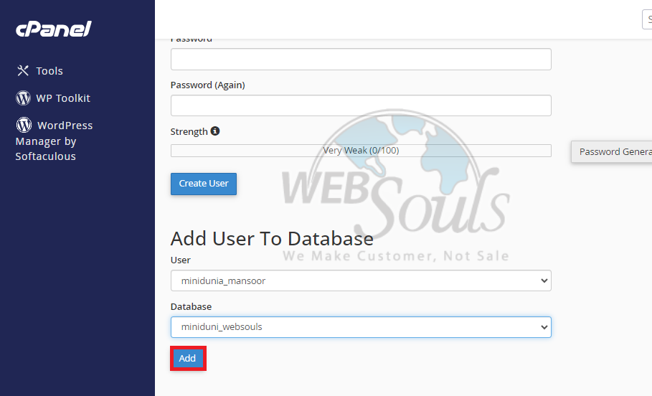Image resolution: width=652 pixels, height=396 pixels.
Task: Open the User dropdown showing minidunia_mansoor
Action: (x=361, y=280)
